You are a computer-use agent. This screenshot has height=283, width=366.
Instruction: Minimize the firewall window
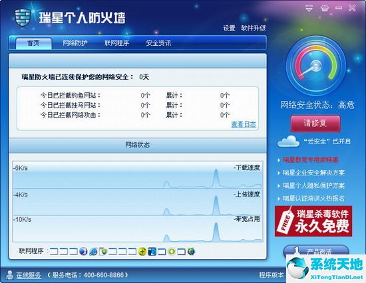[x=339, y=8]
